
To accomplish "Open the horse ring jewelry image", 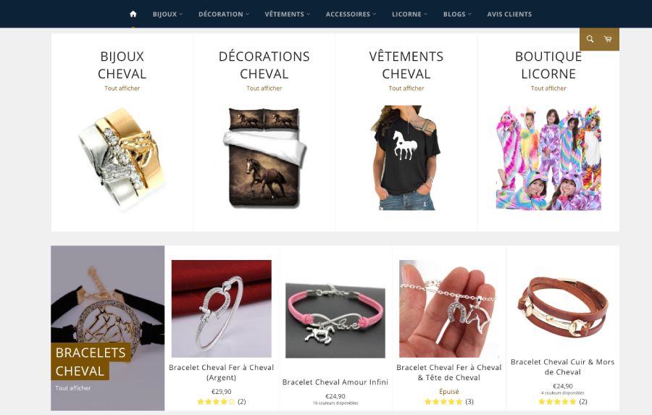I will (122, 157).
